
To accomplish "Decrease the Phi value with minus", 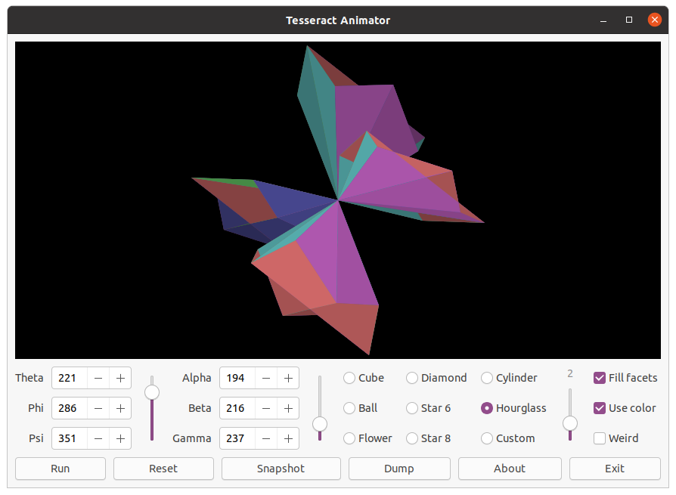I will pyautogui.click(x=98, y=408).
